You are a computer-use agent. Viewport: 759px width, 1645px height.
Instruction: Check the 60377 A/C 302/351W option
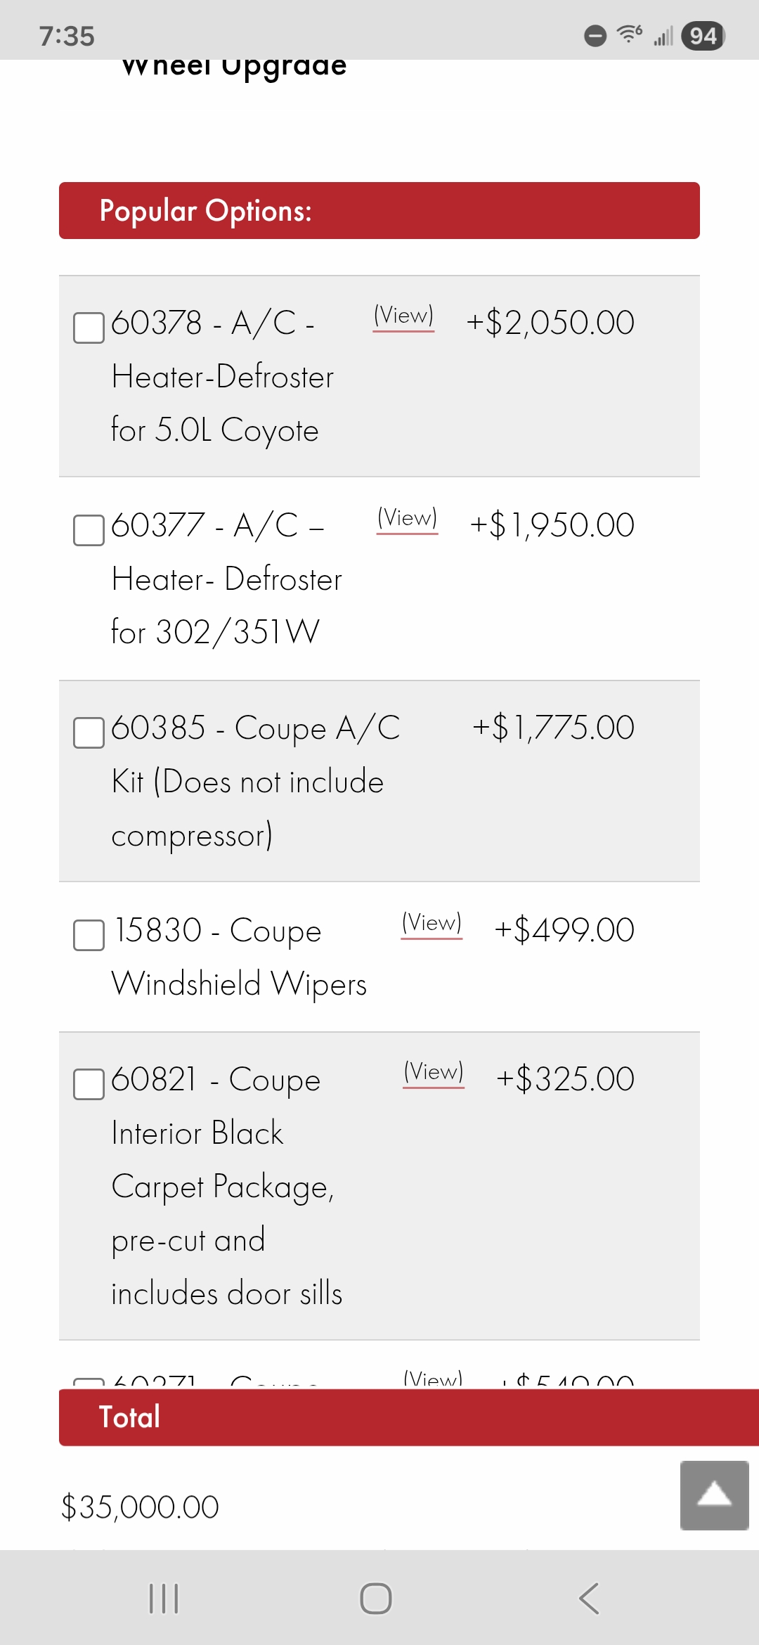89,530
